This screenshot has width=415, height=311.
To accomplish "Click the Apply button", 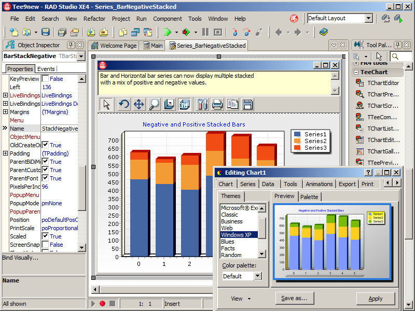I will [x=375, y=299].
